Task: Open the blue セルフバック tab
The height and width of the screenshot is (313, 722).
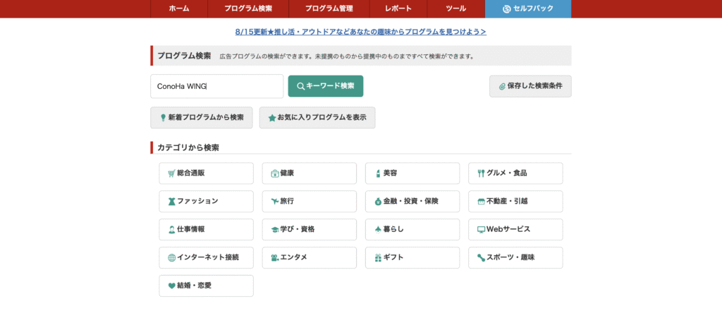Action: 528,8
